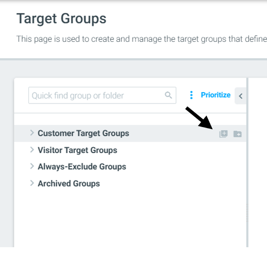Click the page description text under the heading
This screenshot has width=267, height=258.
pos(141,39)
